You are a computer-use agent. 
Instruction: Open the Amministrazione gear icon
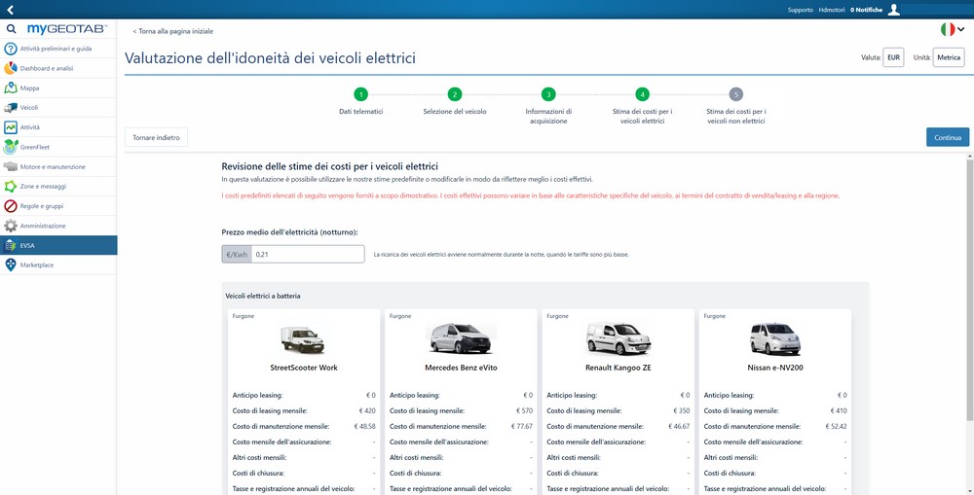11,226
